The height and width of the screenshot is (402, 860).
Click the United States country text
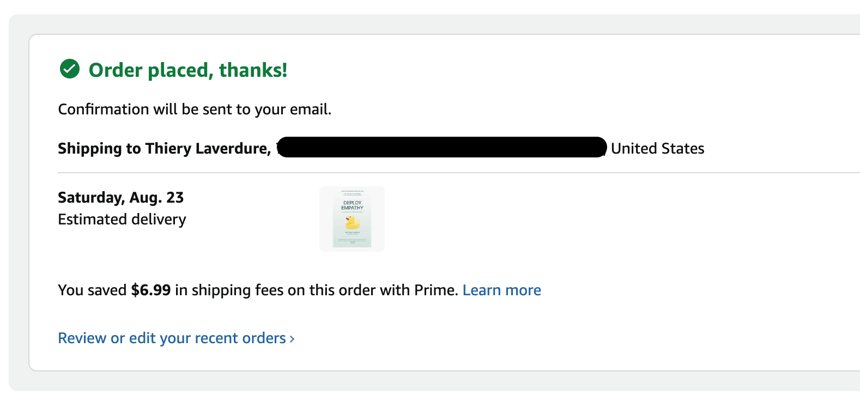coord(657,149)
